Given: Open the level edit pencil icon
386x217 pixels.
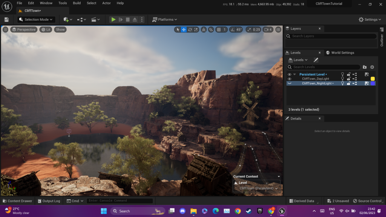Looking at the screenshot, I should pyautogui.click(x=316, y=60).
